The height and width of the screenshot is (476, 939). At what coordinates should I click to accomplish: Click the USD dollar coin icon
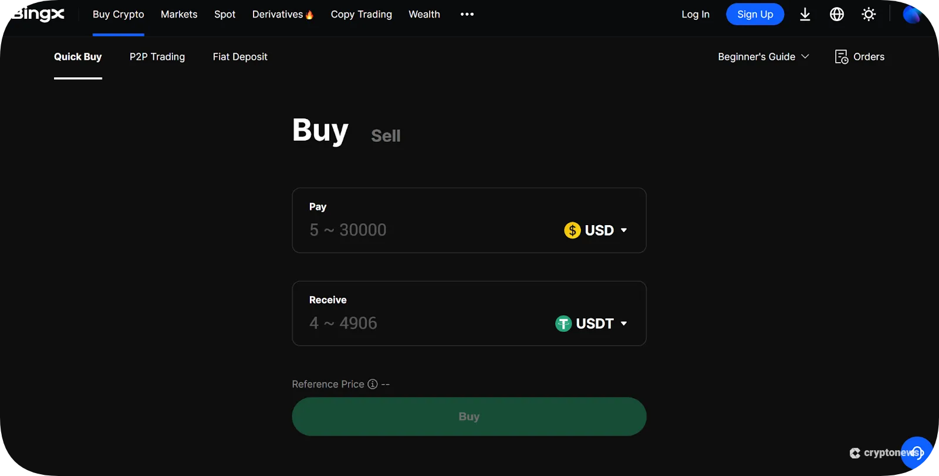pyautogui.click(x=572, y=230)
